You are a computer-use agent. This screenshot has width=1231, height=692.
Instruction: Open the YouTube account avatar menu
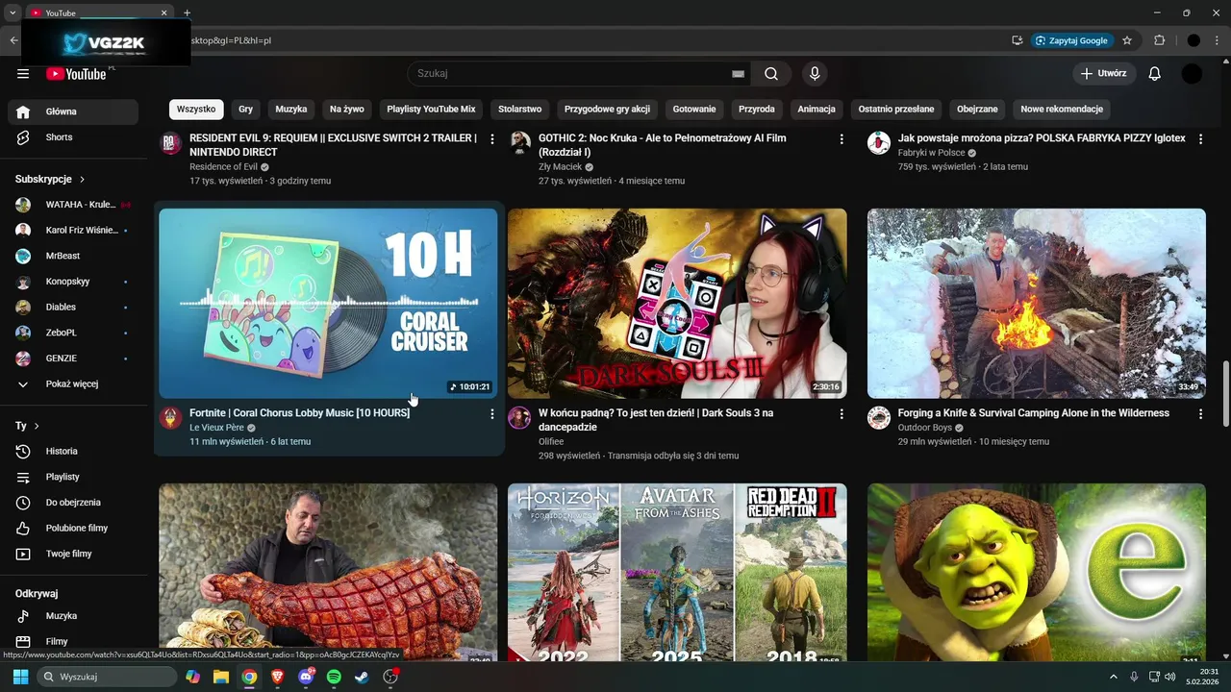coord(1192,74)
